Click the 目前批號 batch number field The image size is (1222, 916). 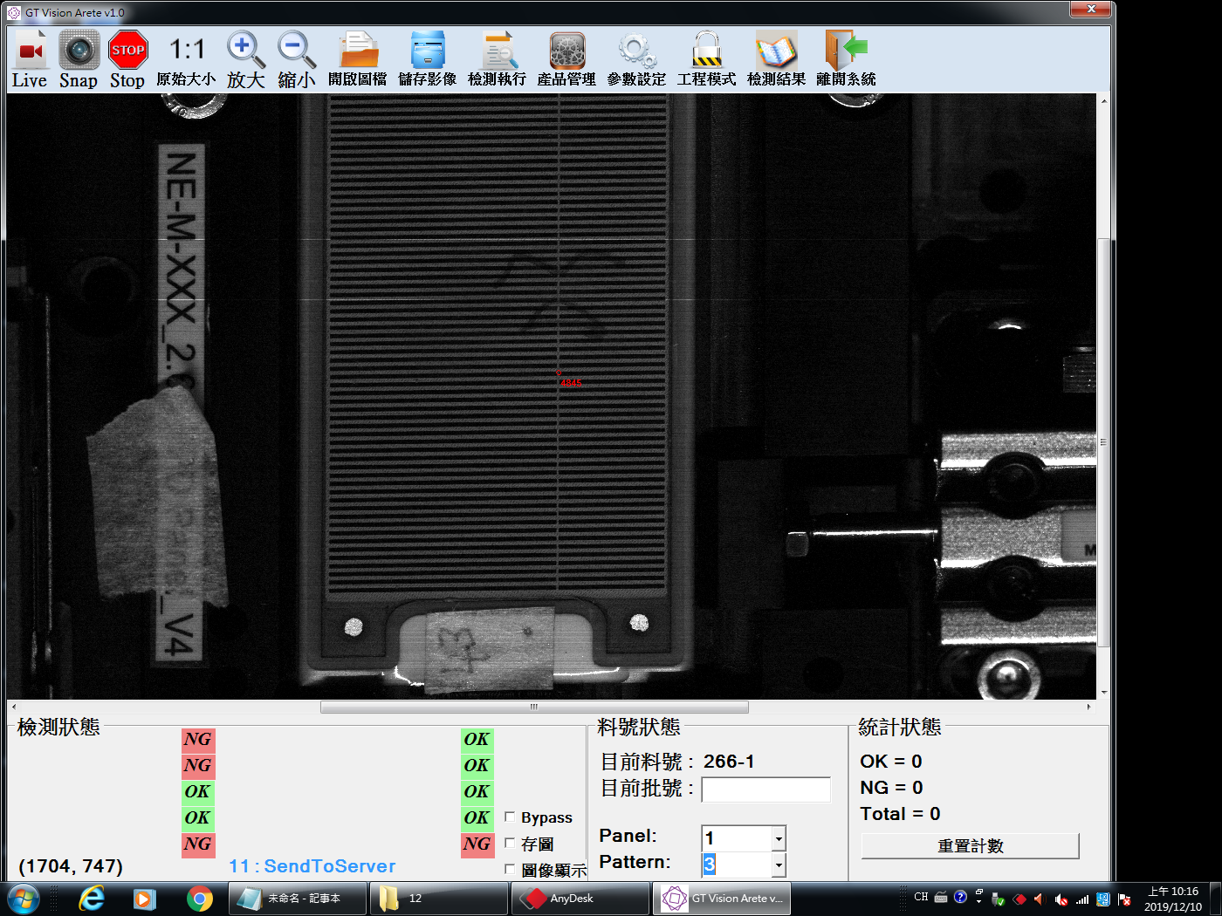(765, 790)
